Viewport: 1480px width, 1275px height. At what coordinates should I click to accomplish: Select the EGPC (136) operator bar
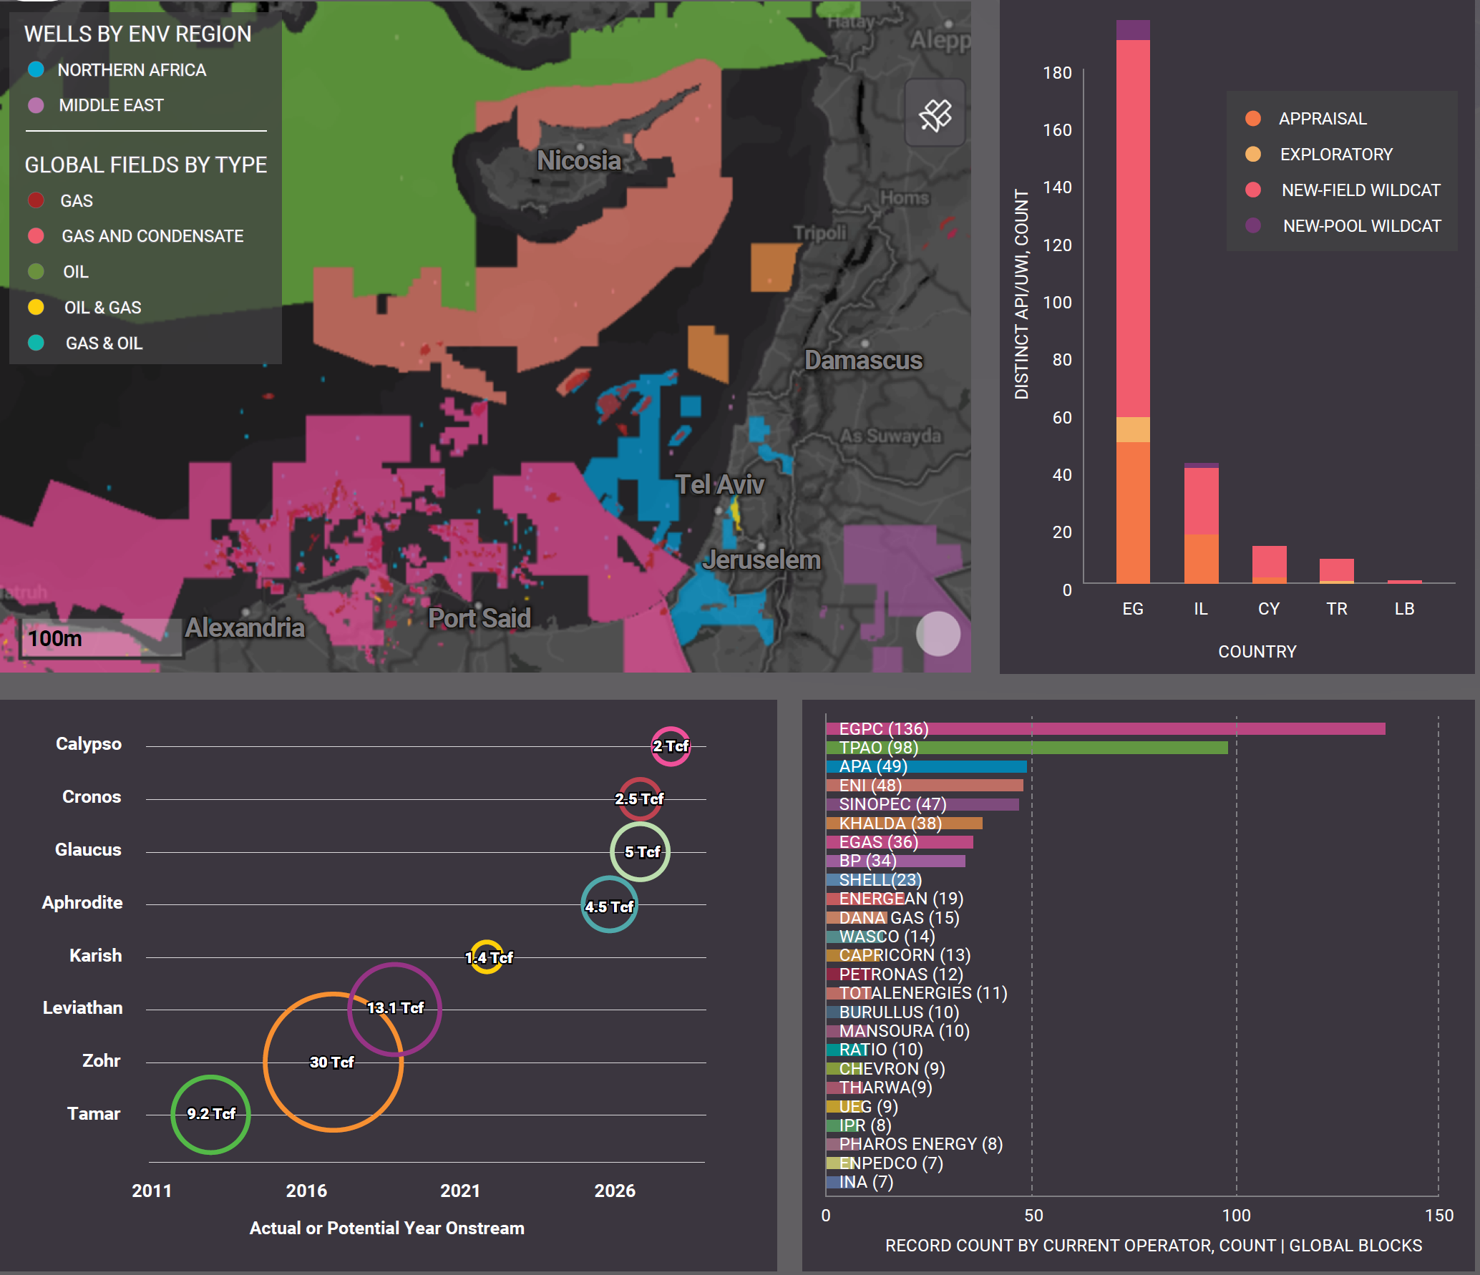click(x=1105, y=729)
